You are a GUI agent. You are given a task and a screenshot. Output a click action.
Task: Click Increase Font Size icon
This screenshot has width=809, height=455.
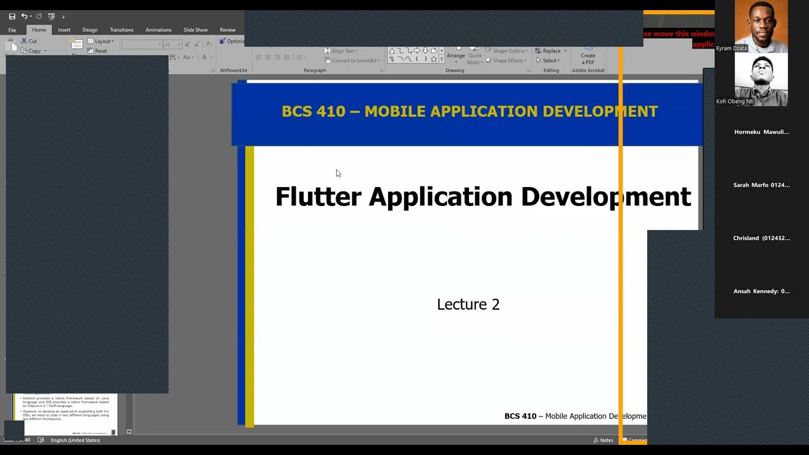point(187,44)
